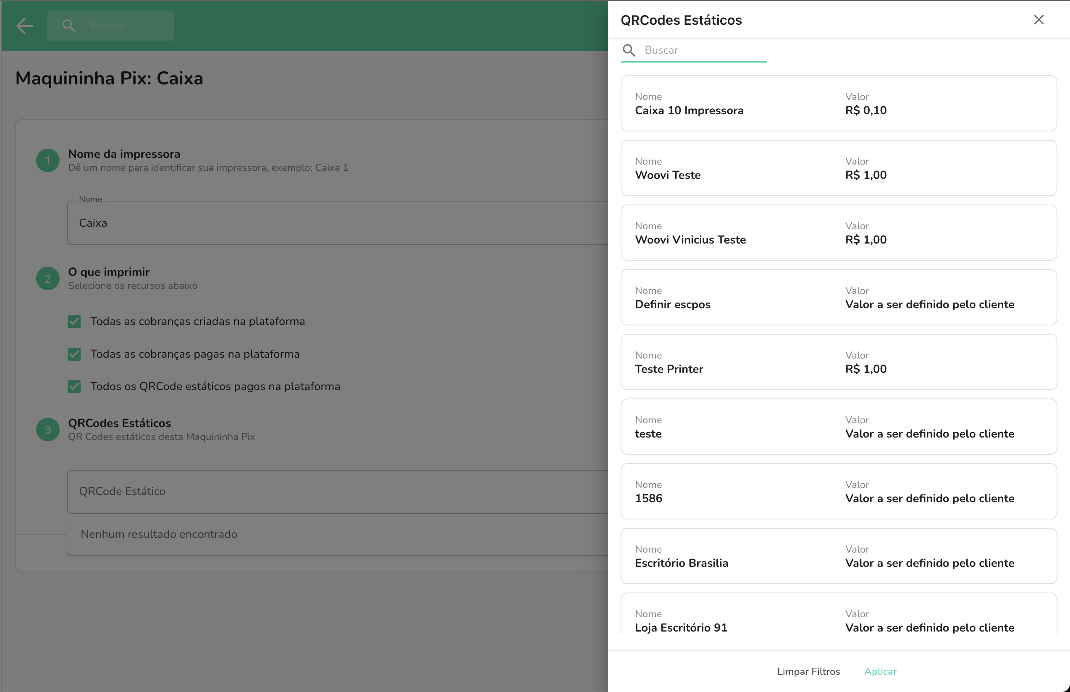This screenshot has width=1070, height=692.
Task: Click the step 1 circle icon
Action: (x=47, y=160)
